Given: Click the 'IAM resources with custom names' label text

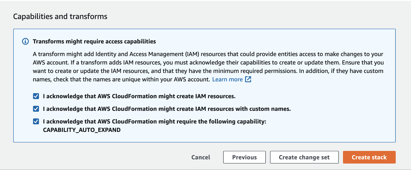Looking at the screenshot, I should pos(167,109).
